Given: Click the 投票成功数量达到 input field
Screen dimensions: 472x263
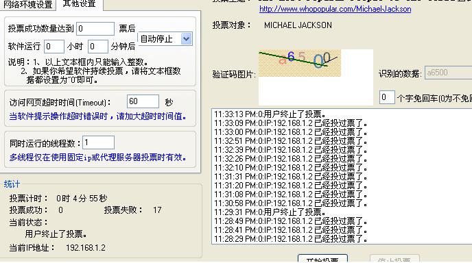Looking at the screenshot, I should (x=95, y=29).
